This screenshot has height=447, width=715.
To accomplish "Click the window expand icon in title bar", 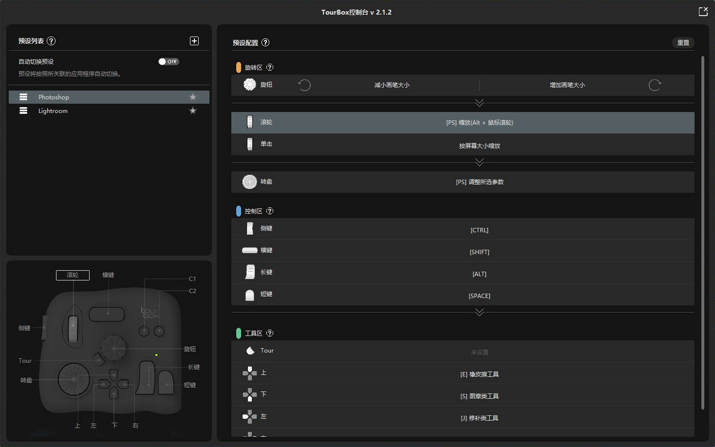I will (703, 12).
